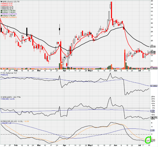Click the 20% relative strength axis label
This screenshot has height=147, width=158.
[x=153, y=99]
